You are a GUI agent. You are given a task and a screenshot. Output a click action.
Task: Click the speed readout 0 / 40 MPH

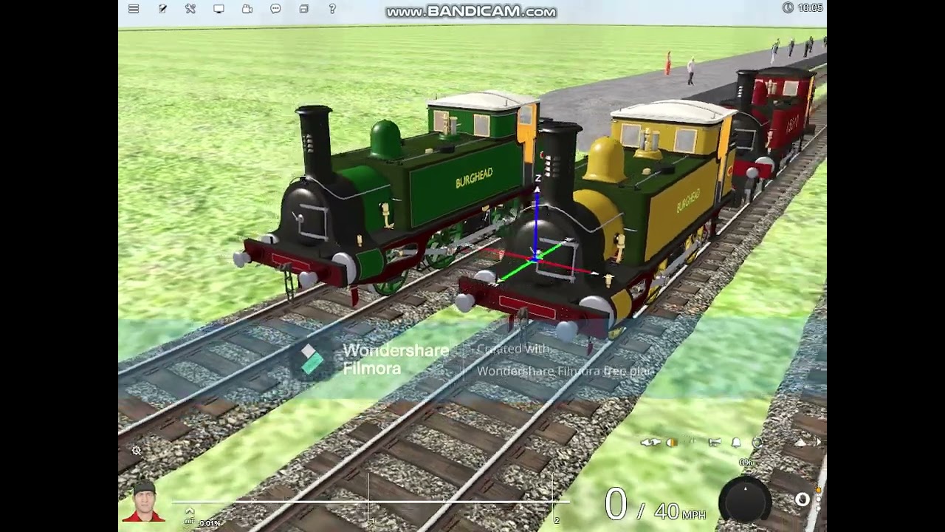point(655,505)
